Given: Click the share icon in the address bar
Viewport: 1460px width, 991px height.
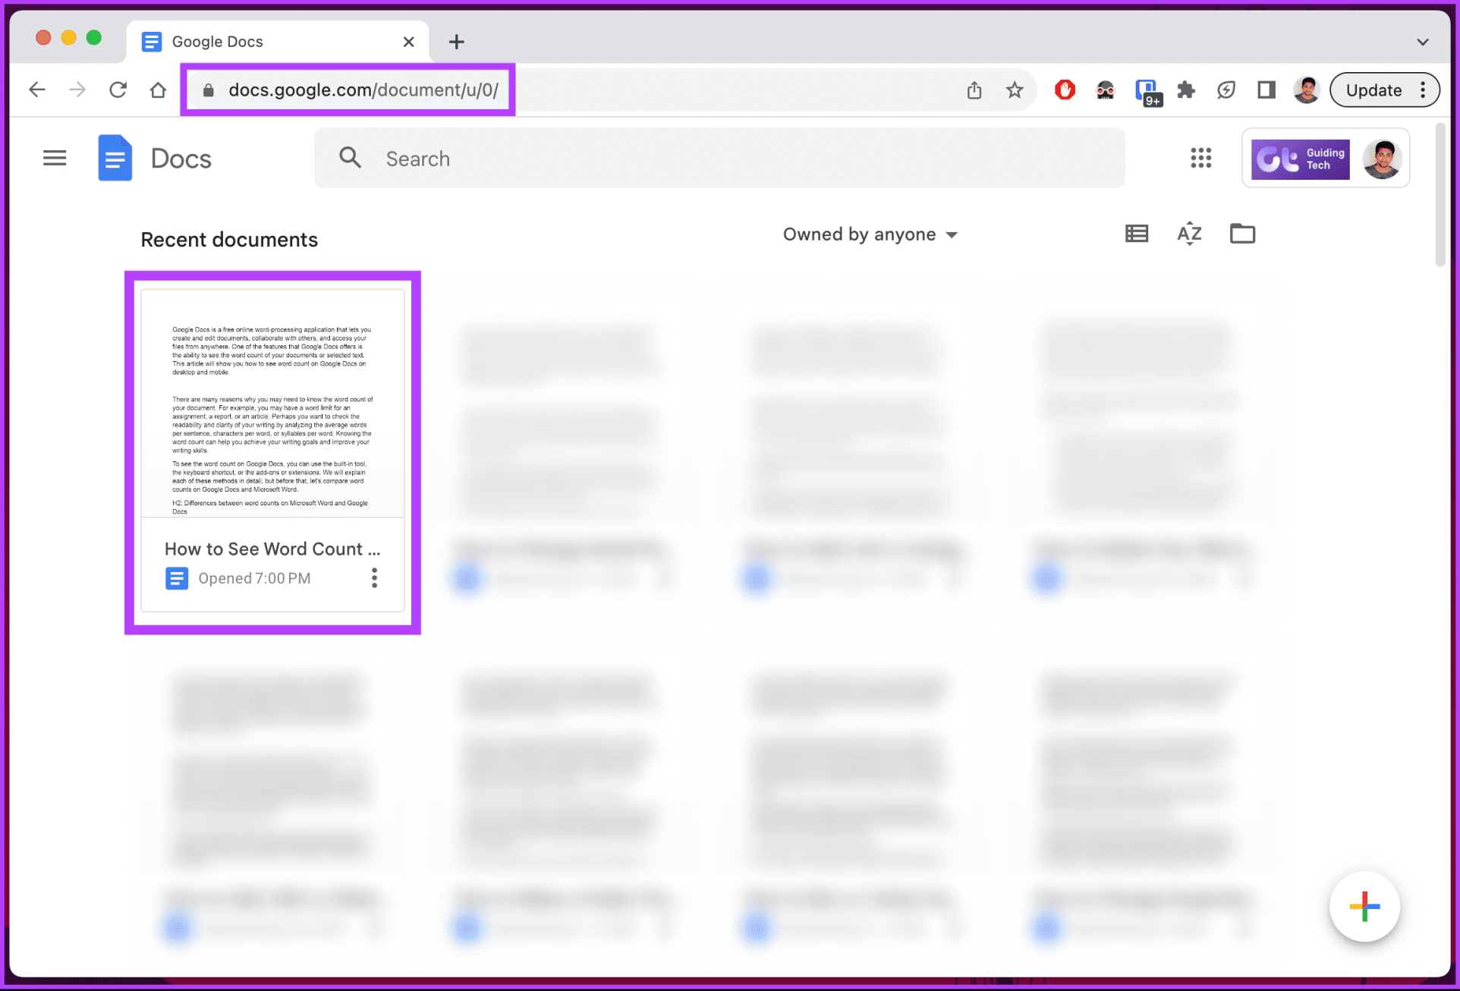Looking at the screenshot, I should pos(974,90).
